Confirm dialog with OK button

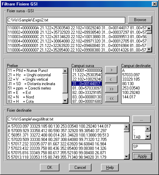pyautogui.click(x=50, y=168)
